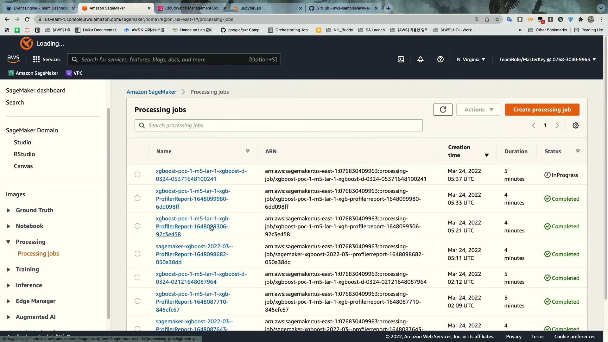
Task: Switch to CloudWatch Management Console tab
Action: coord(192,8)
